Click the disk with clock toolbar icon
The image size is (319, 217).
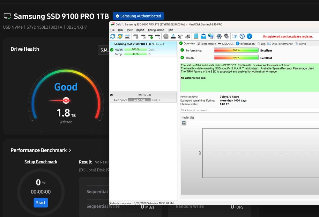tap(143, 36)
